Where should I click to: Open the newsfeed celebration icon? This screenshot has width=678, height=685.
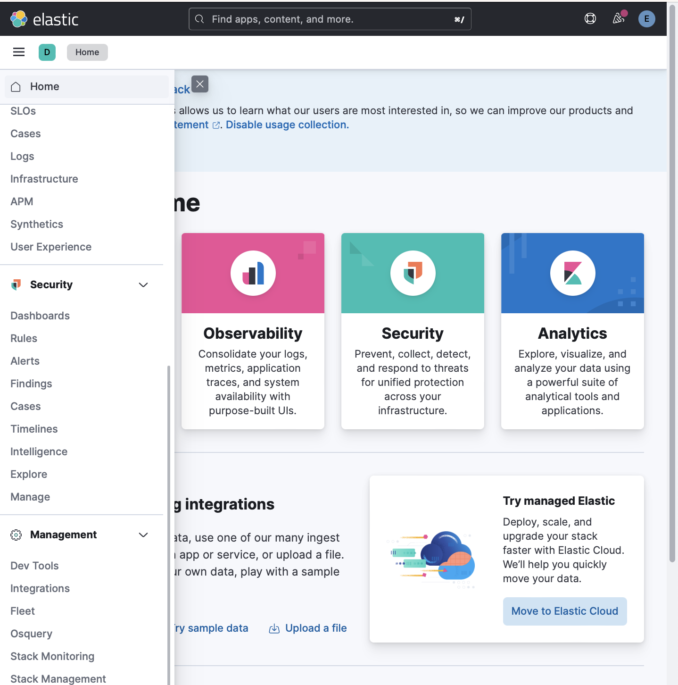click(x=618, y=19)
